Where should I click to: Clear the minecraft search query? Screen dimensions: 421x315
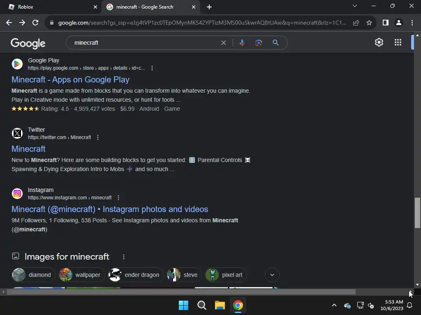click(x=223, y=43)
